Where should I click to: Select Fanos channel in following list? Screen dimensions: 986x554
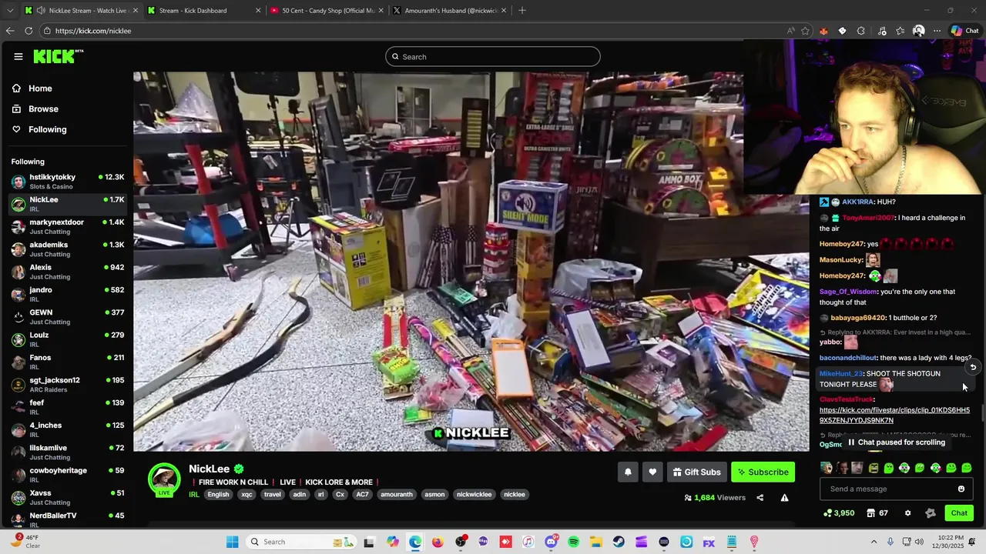(x=68, y=362)
